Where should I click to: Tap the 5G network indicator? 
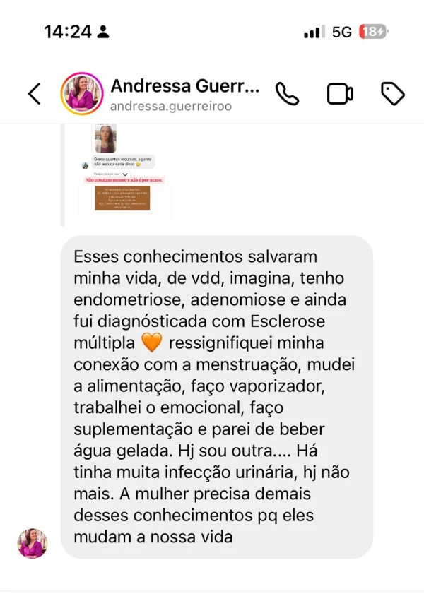pos(341,32)
